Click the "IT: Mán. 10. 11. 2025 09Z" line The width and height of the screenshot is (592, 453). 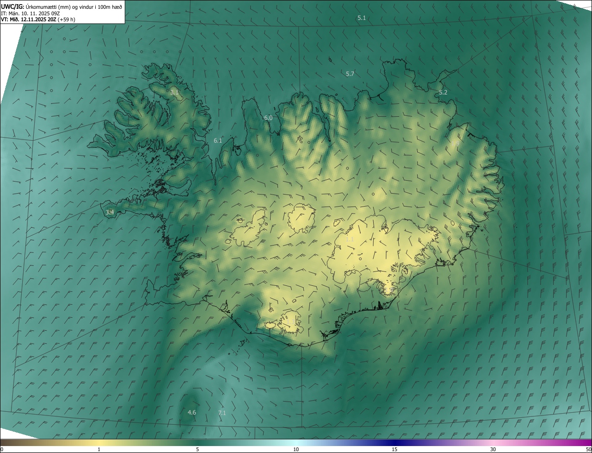pos(31,13)
